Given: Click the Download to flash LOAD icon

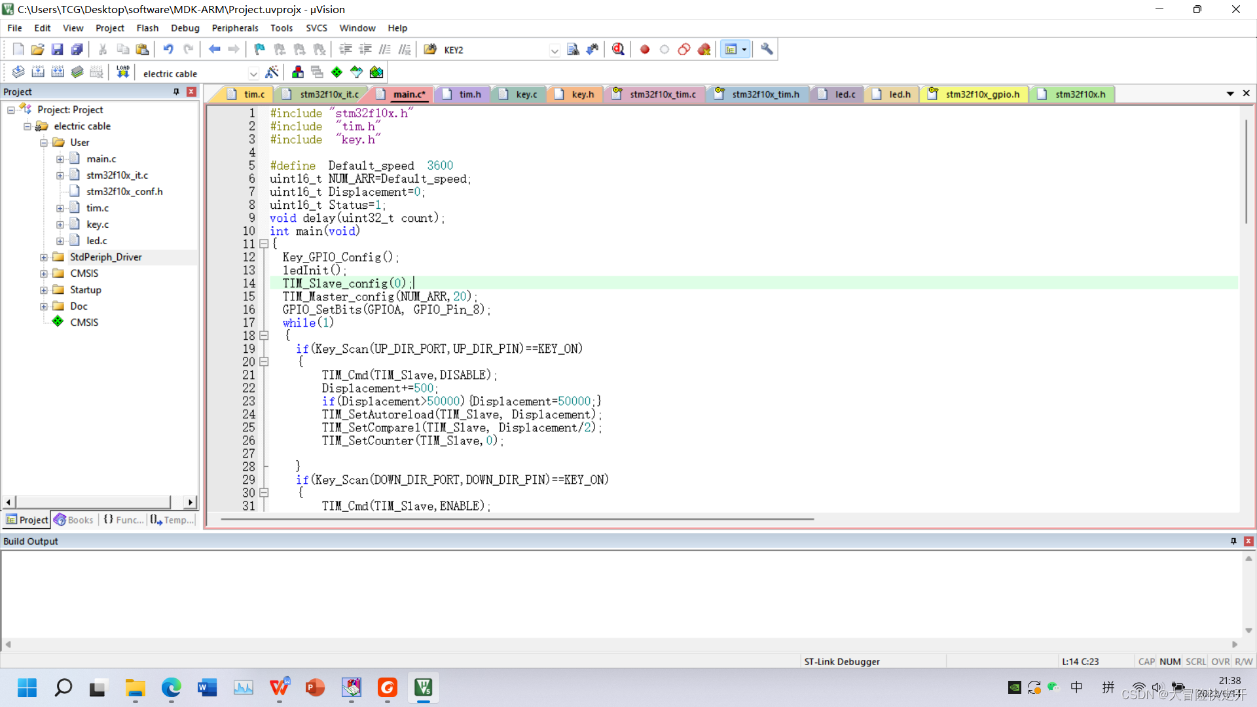Looking at the screenshot, I should pos(122,72).
